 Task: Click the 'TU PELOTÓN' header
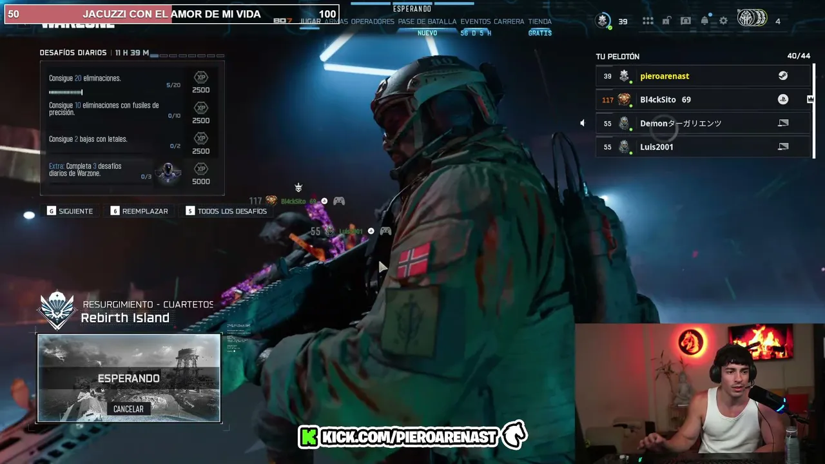(617, 57)
